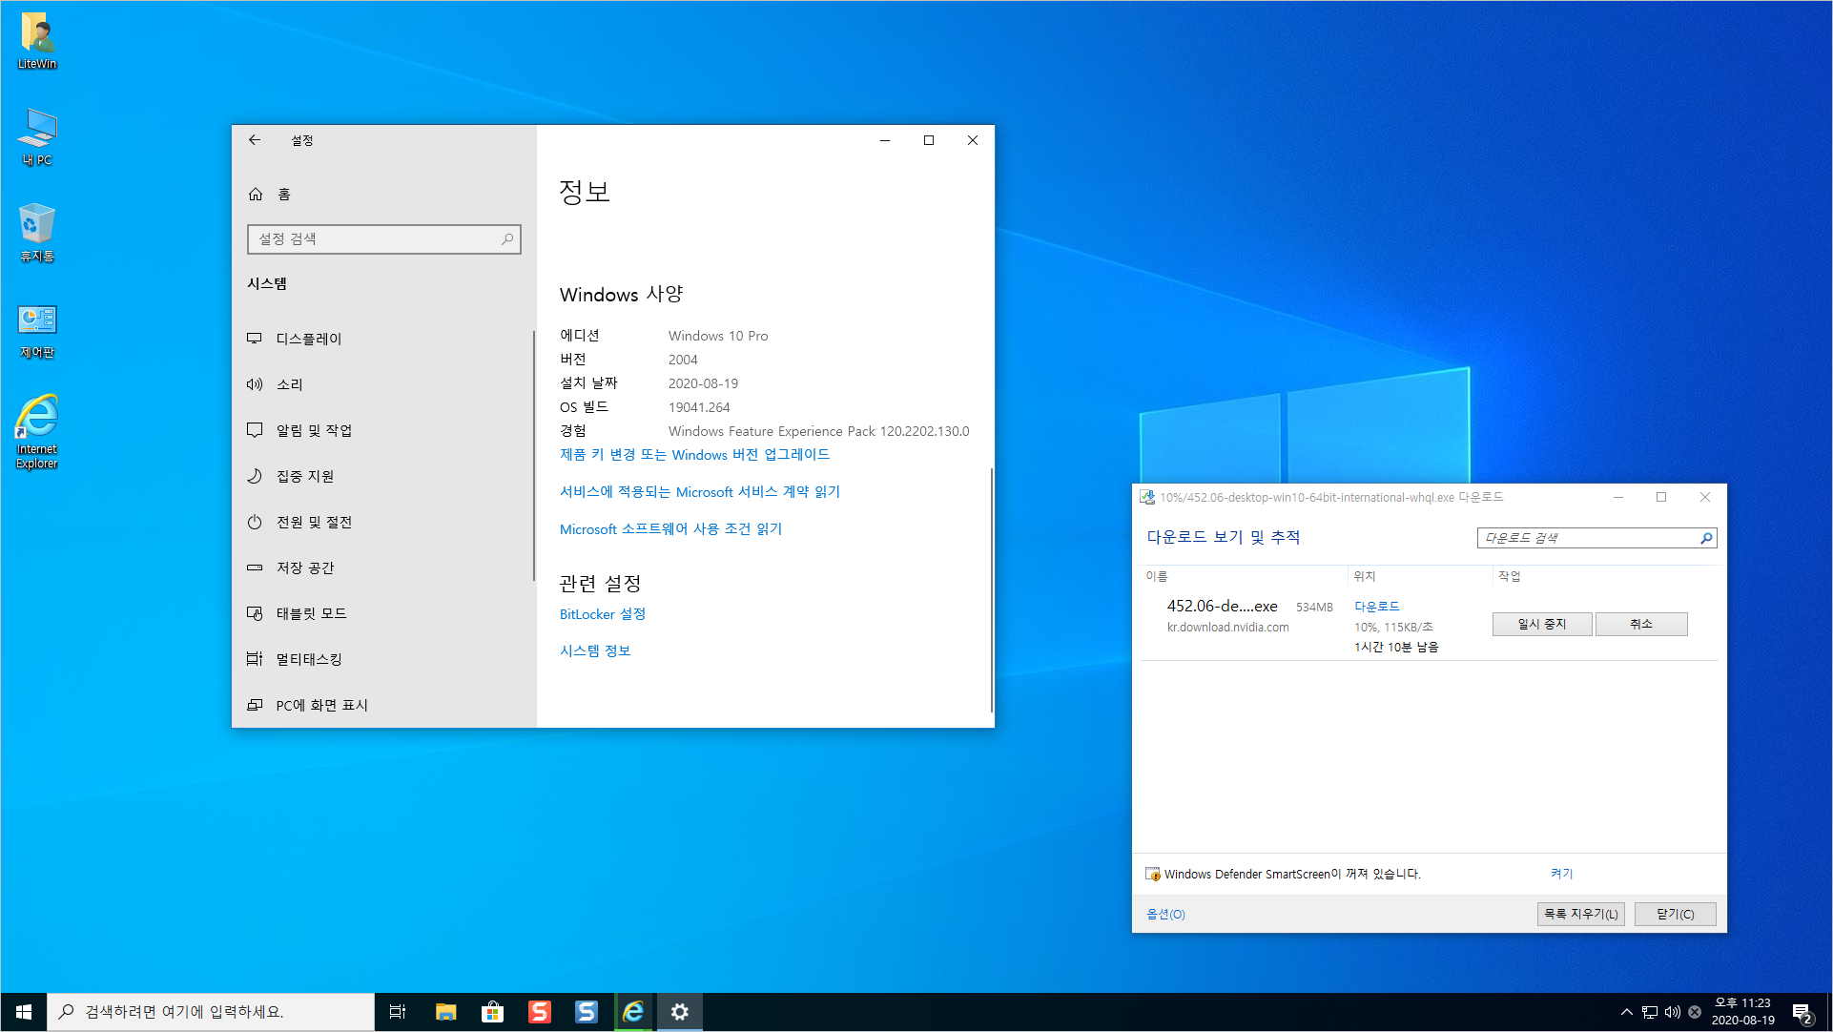Click the search magnifier in download manager
The image size is (1833, 1032).
click(x=1706, y=538)
